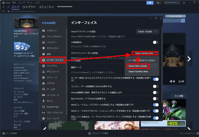Open the Steamクライアントの言語 dropdown
This screenshot has height=137, width=199.
coord(147,32)
